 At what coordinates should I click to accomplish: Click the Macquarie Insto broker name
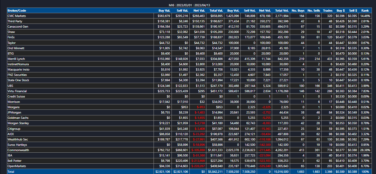coord(18,70)
